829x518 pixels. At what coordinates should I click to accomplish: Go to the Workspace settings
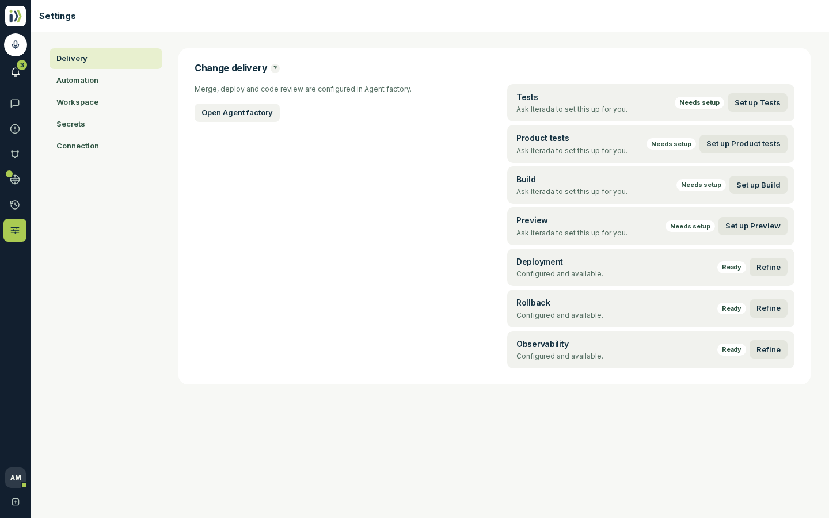[x=106, y=102]
